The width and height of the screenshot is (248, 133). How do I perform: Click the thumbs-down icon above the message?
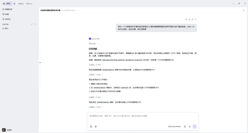(189, 19)
